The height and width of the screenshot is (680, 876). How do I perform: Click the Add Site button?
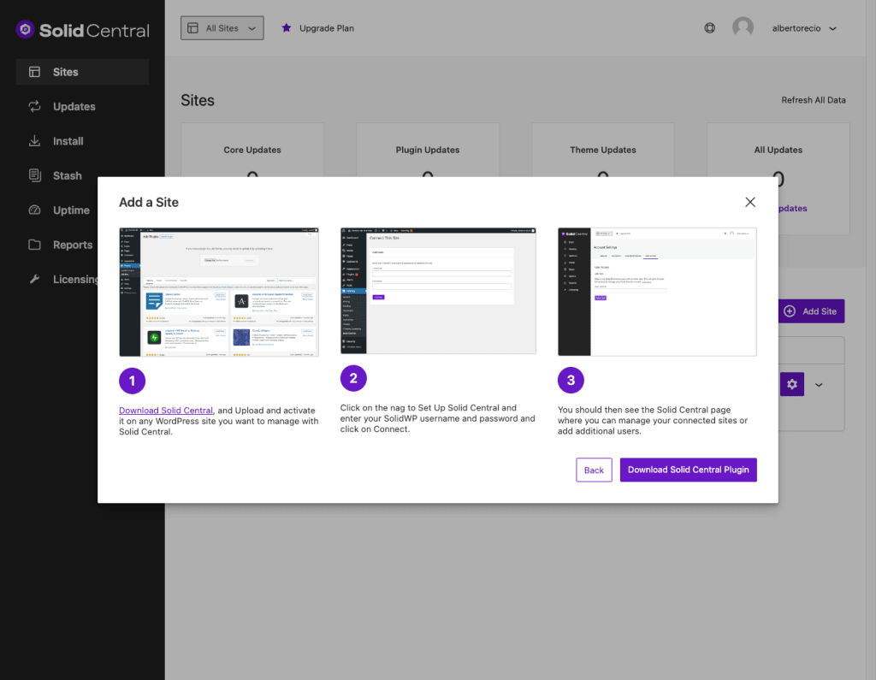pos(811,311)
